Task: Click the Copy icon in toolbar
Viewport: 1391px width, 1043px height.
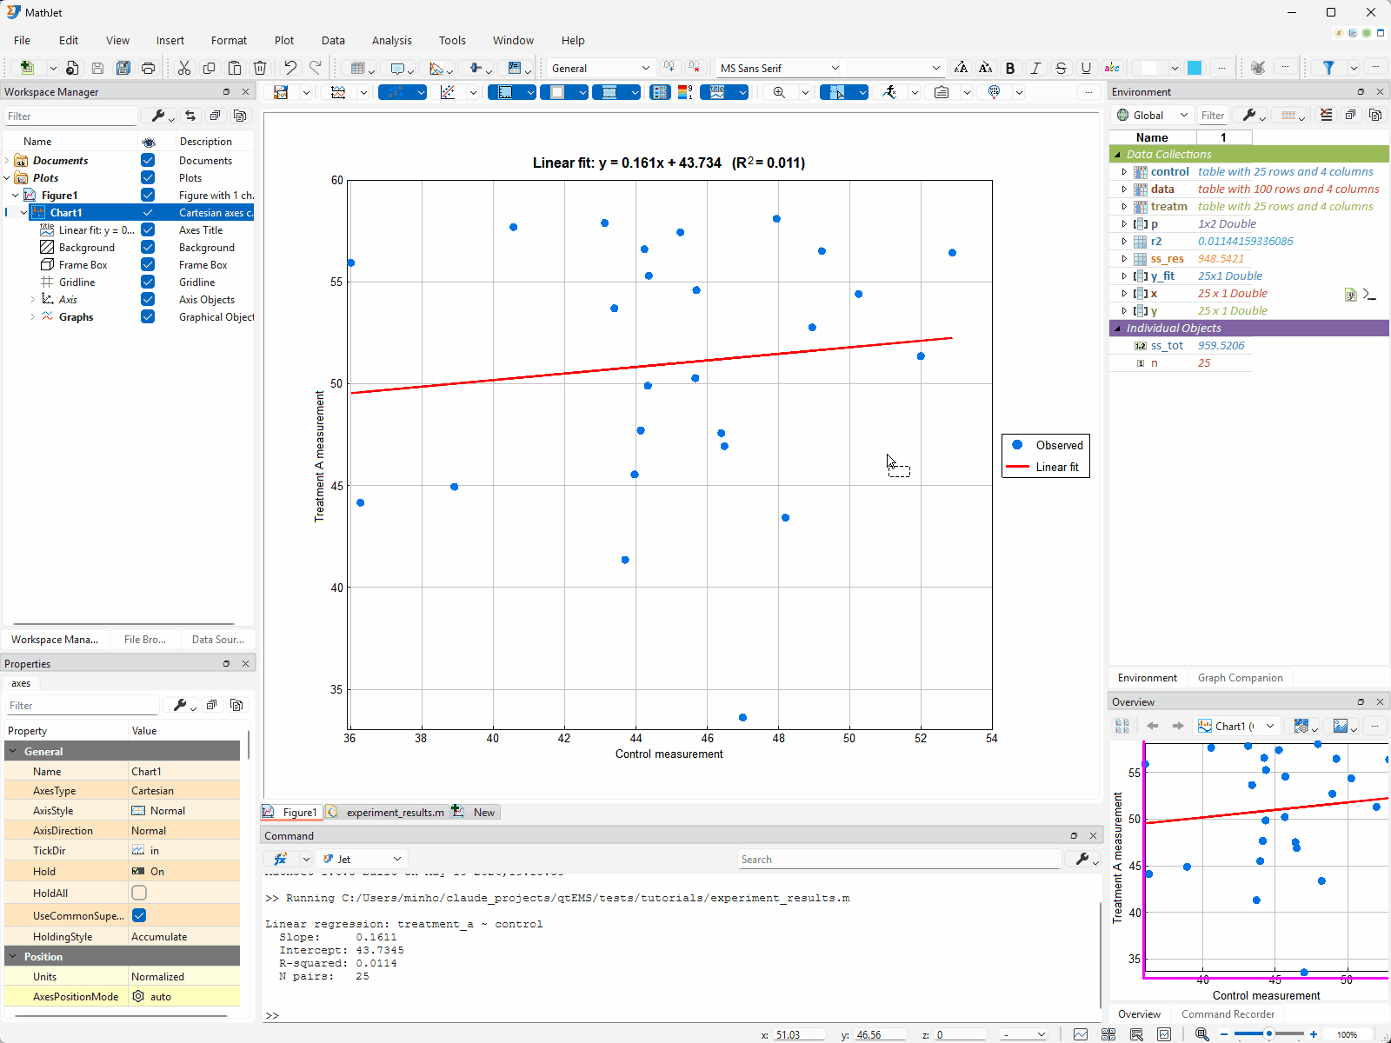Action: (x=209, y=68)
